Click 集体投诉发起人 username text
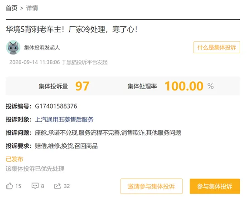Image resolution: width=251 pixels, height=198 pixels. point(42,48)
